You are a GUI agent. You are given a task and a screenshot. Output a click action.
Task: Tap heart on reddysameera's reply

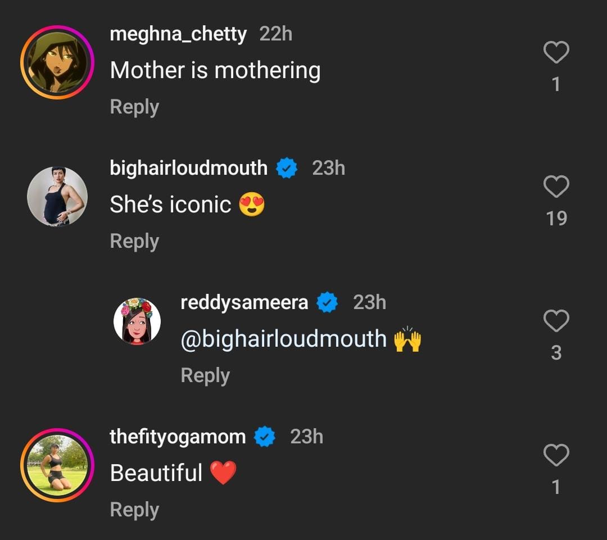tap(556, 321)
